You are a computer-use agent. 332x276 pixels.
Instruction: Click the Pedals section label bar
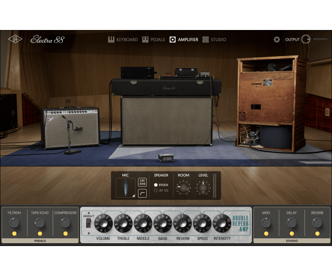[x=40, y=240]
